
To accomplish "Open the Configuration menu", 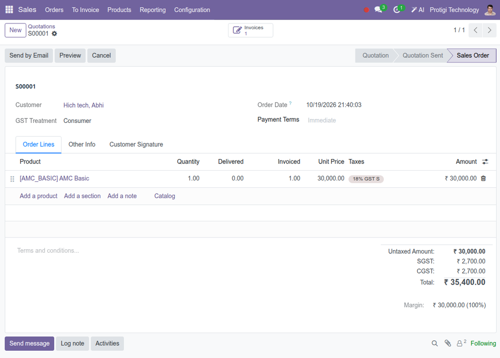I will 192,10.
